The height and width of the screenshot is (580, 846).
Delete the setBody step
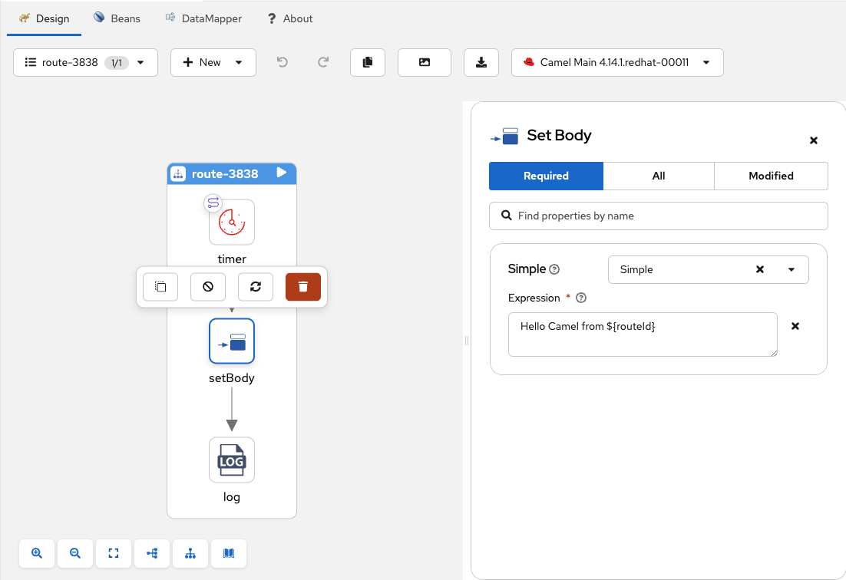coord(302,287)
